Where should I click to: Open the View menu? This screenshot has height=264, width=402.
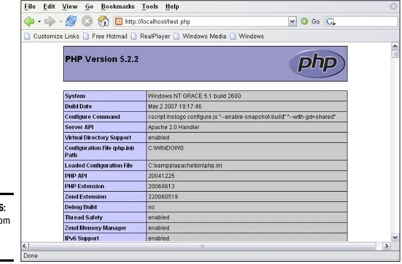69,6
